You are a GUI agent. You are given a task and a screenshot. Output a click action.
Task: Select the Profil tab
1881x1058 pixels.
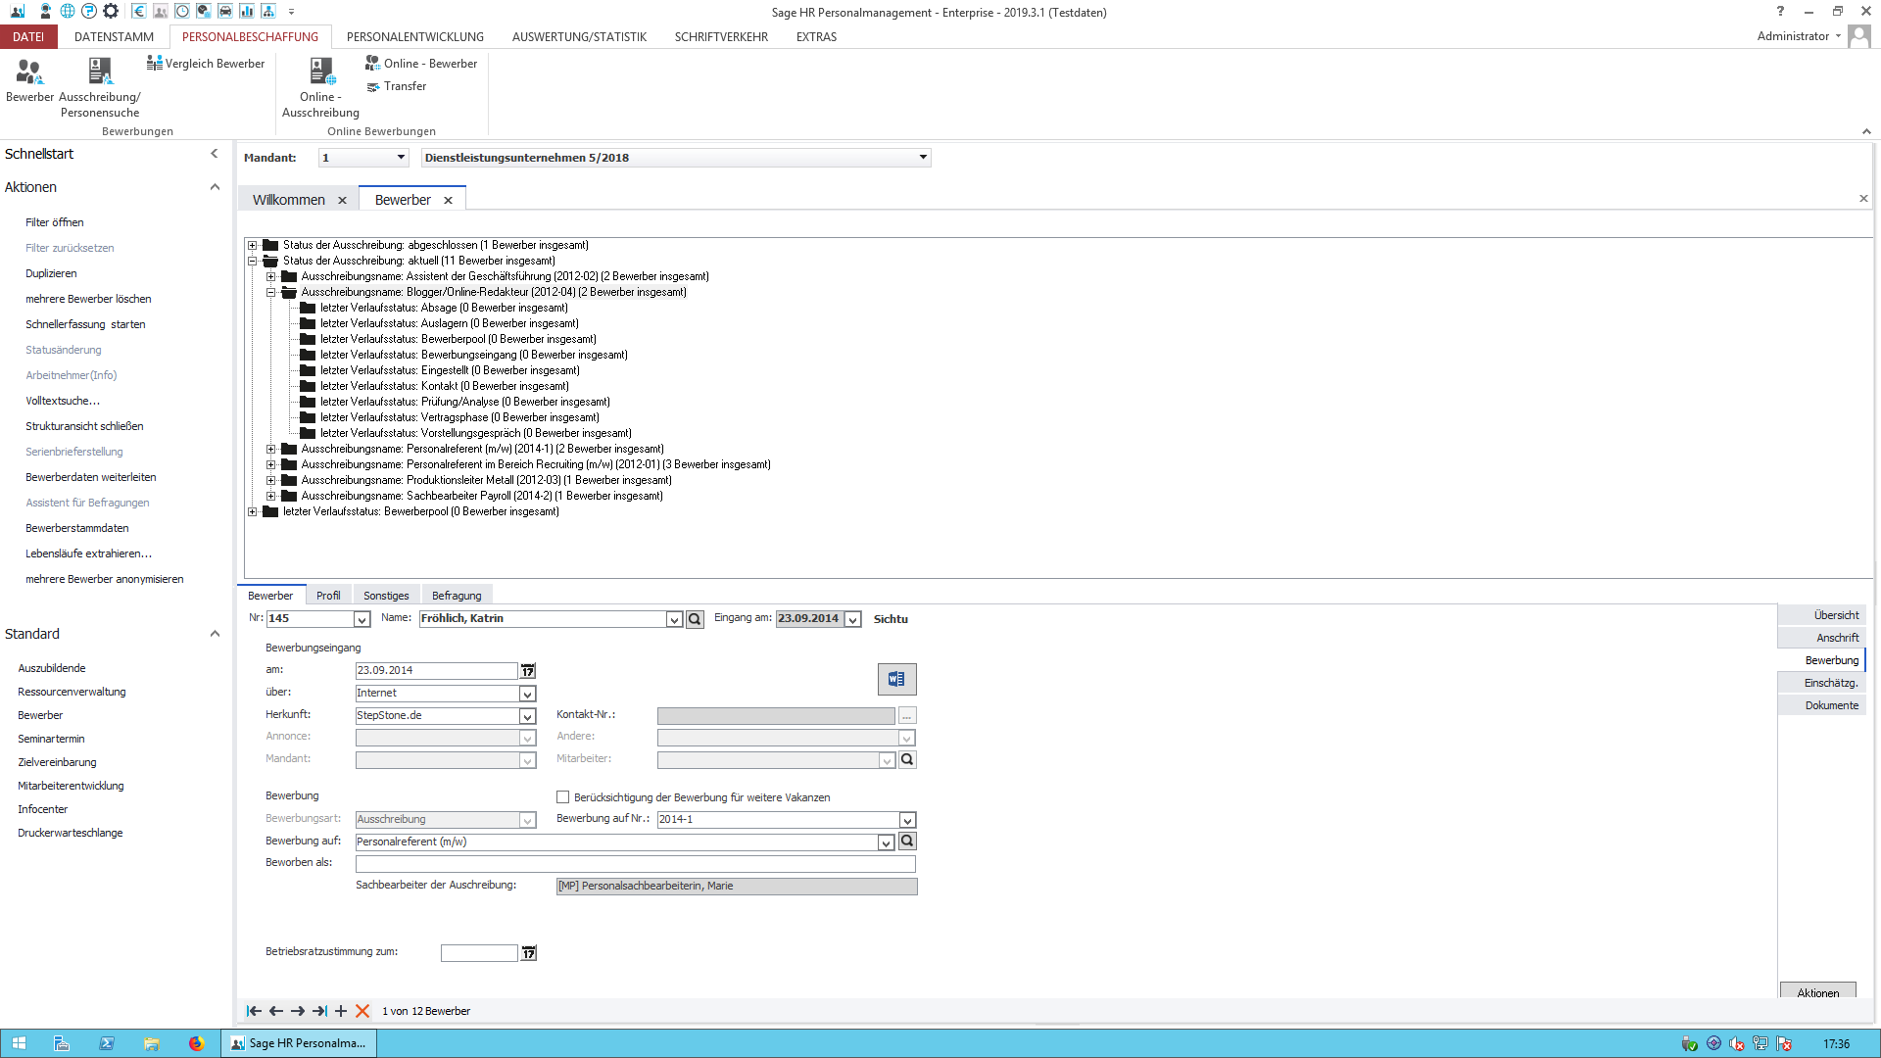(328, 596)
